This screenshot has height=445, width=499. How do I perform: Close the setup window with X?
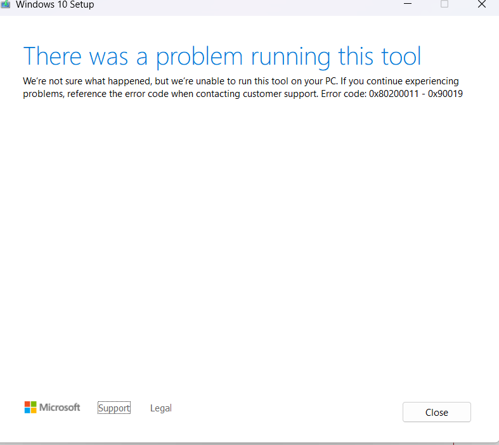(481, 4)
